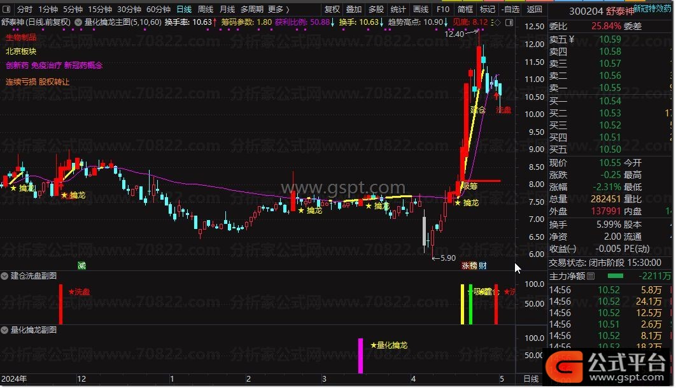This screenshot has width=676, height=388.
Task: Click the 5.90 low price label
Action: tap(448, 258)
